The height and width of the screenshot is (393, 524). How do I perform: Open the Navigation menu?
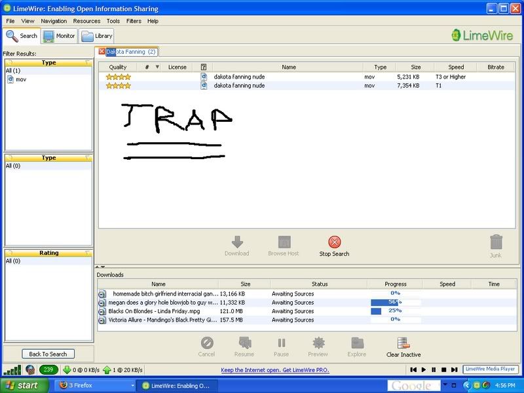click(54, 21)
